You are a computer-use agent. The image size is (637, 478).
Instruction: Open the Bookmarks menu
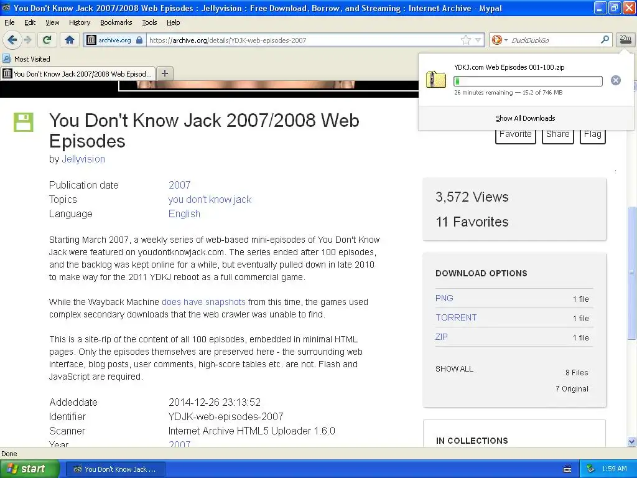tap(116, 22)
